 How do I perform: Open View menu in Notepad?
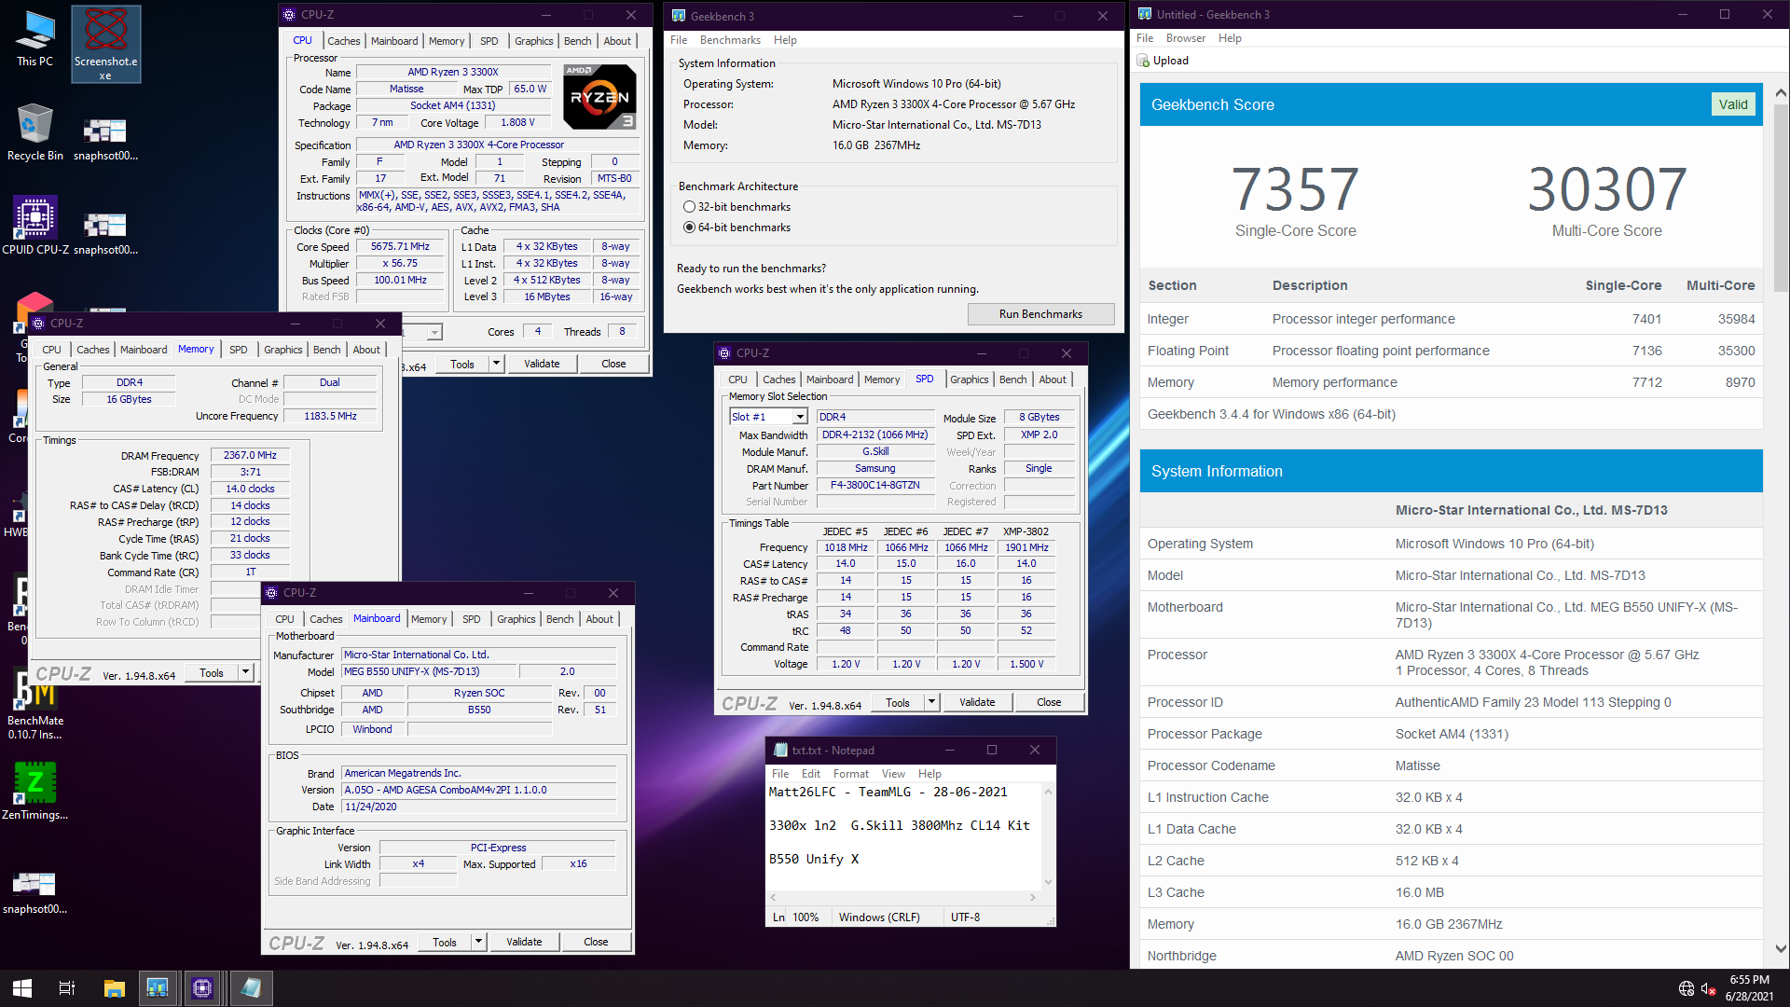click(x=893, y=774)
